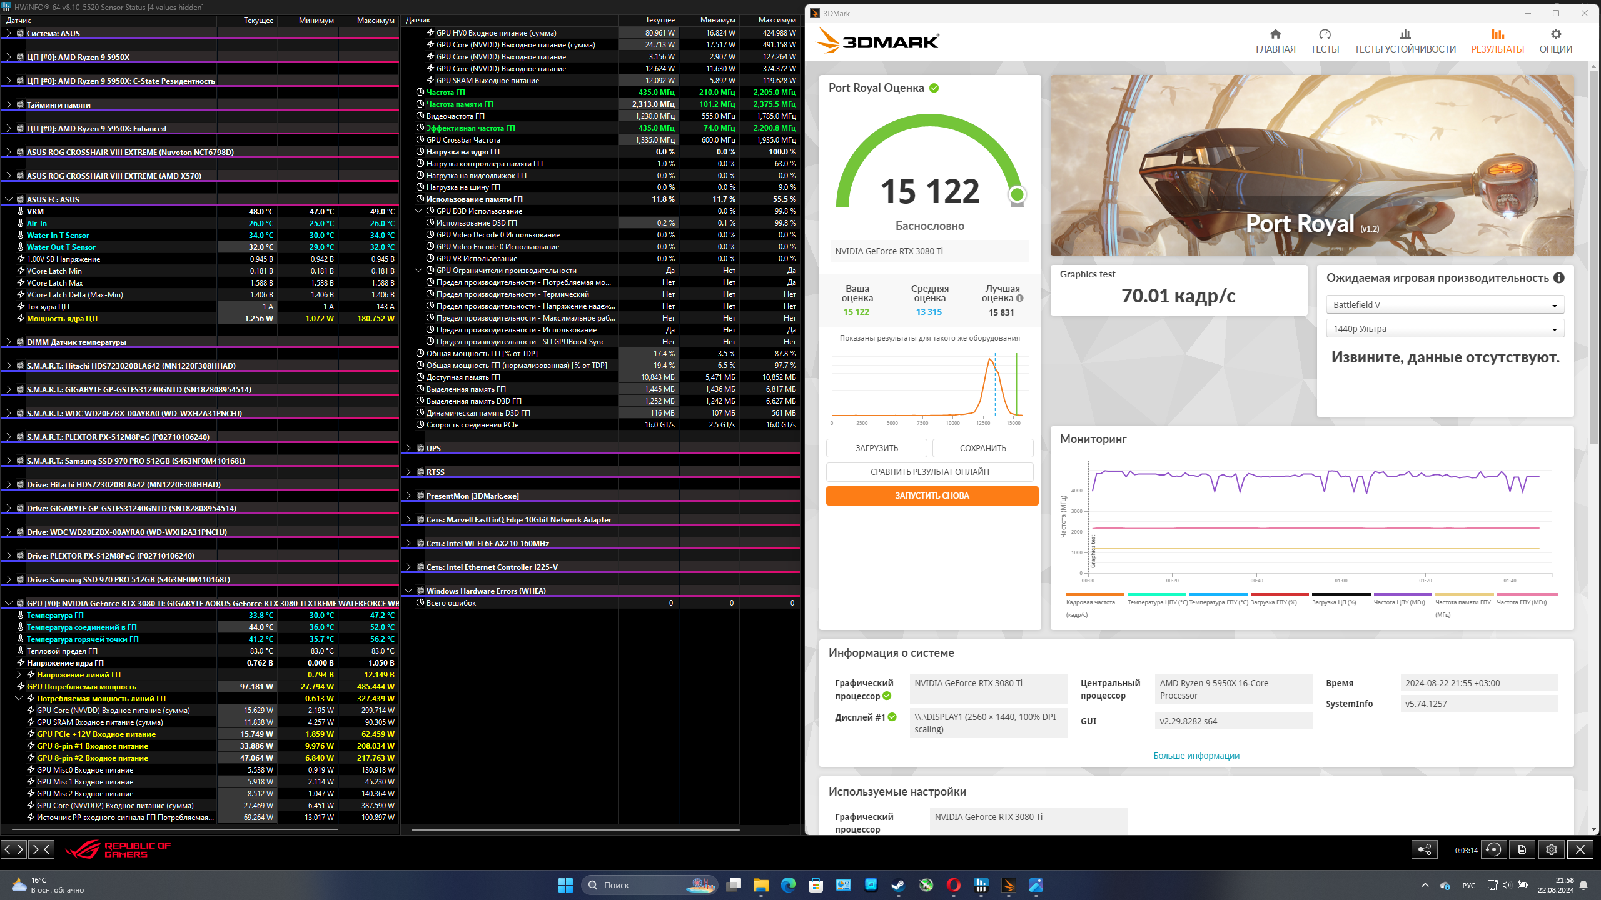
Task: Click the info icon next to best score
Action: (1020, 298)
